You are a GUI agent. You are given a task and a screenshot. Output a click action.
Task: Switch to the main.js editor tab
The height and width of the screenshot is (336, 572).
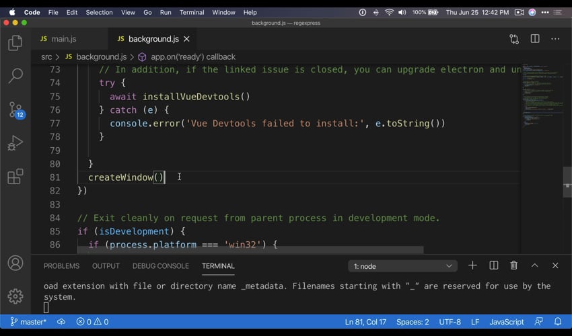tap(69, 38)
